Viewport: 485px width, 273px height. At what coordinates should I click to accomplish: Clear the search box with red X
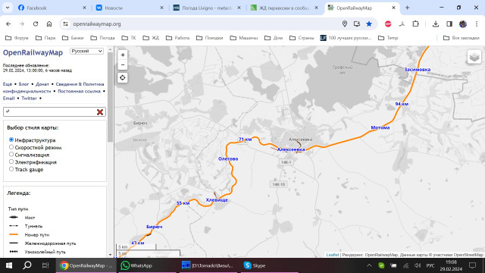(100, 112)
